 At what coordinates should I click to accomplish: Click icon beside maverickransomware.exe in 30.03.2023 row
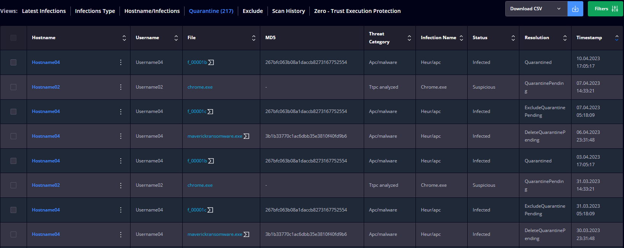click(x=247, y=234)
